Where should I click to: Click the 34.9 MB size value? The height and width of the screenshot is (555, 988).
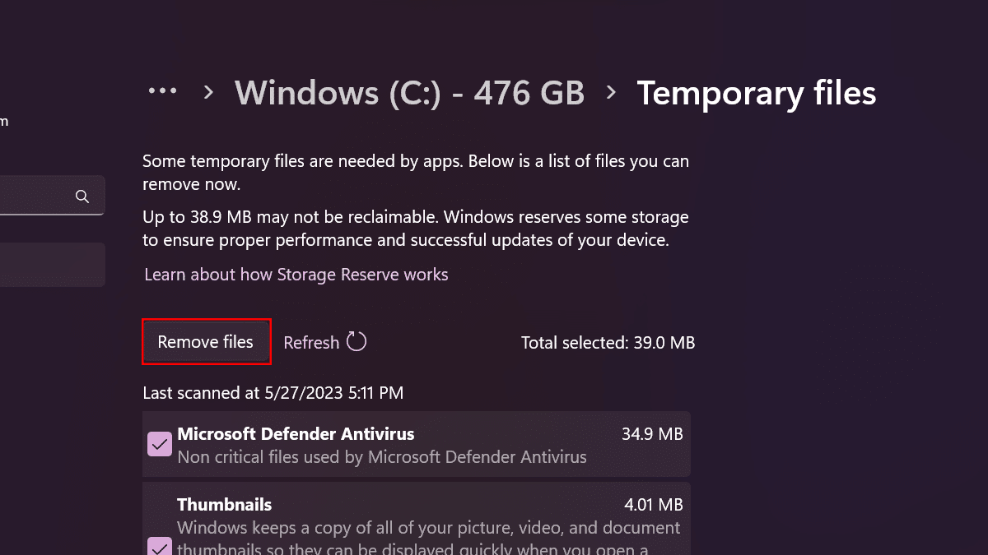click(x=652, y=433)
